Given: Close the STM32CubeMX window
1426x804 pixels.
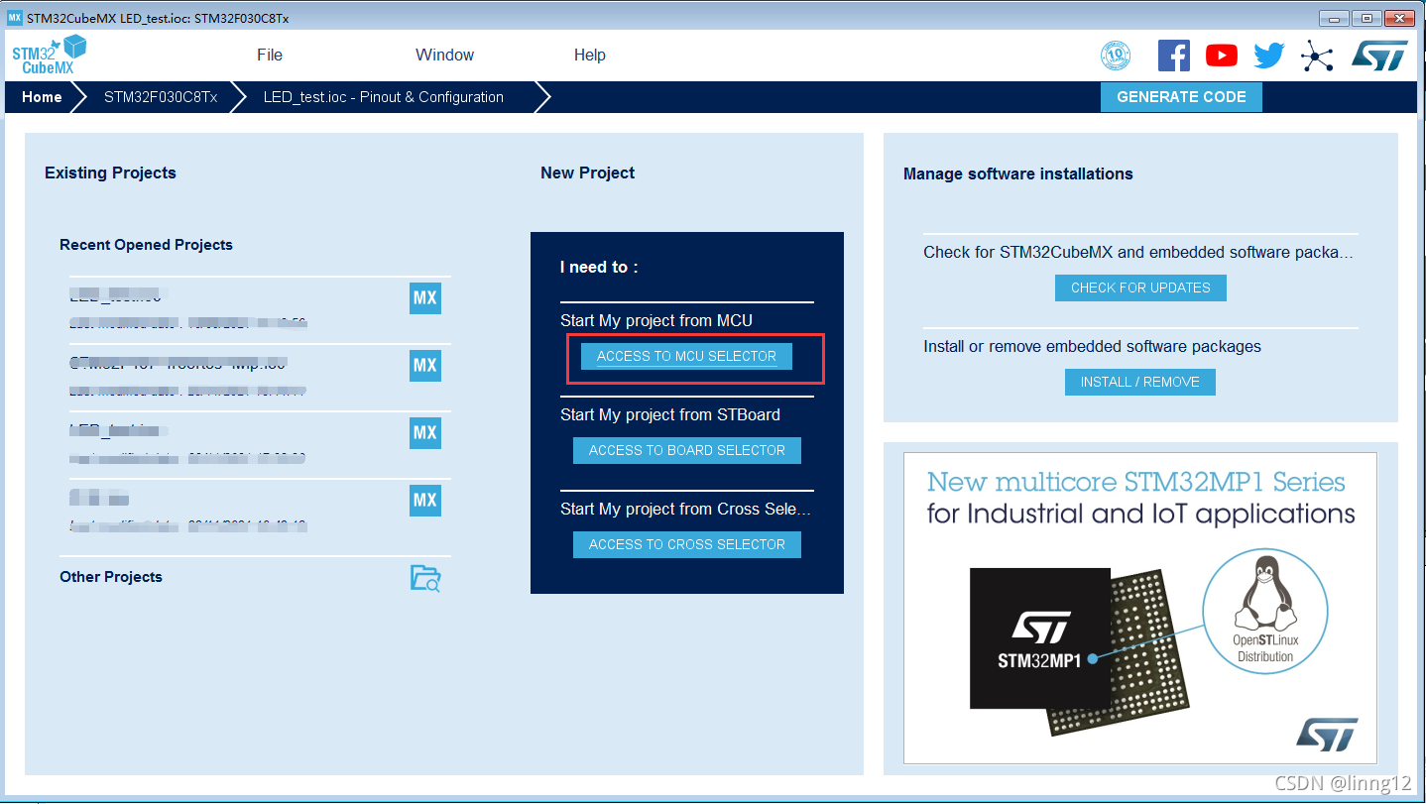Looking at the screenshot, I should pyautogui.click(x=1398, y=19).
